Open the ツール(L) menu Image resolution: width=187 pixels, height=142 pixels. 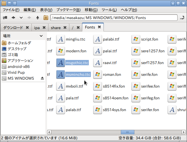coord(109,10)
